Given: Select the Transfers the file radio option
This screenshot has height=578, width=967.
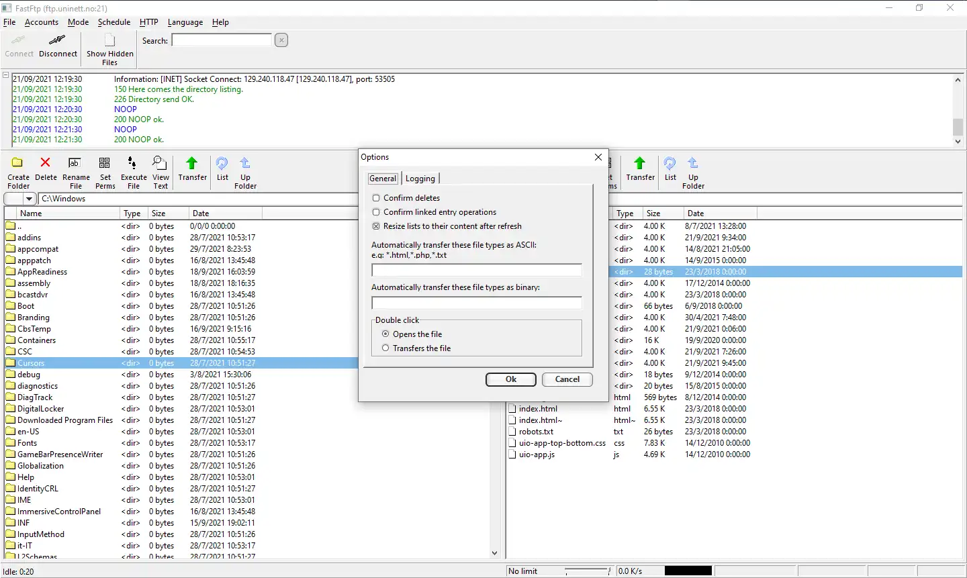Looking at the screenshot, I should pyautogui.click(x=385, y=348).
